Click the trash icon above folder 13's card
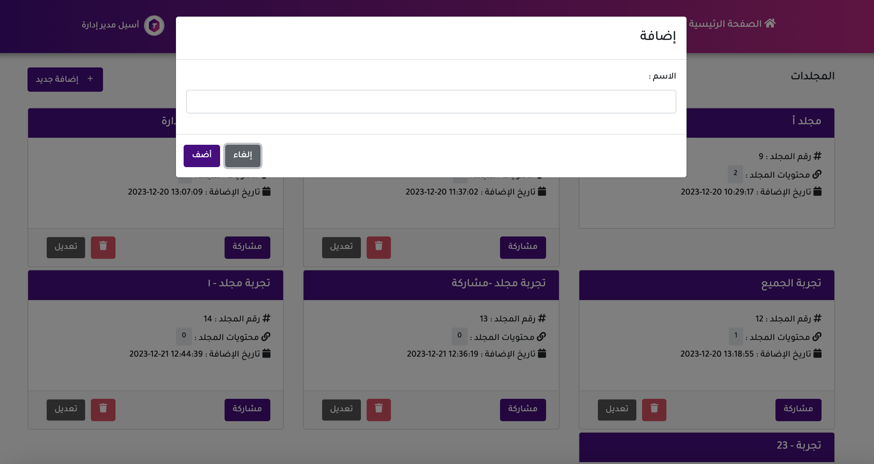 379,247
